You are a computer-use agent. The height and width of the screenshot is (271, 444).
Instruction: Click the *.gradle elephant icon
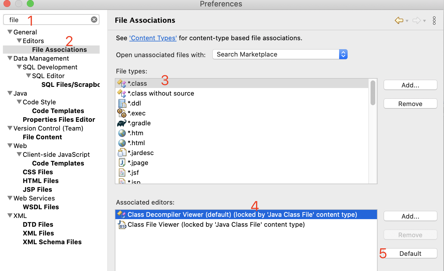pos(122,123)
